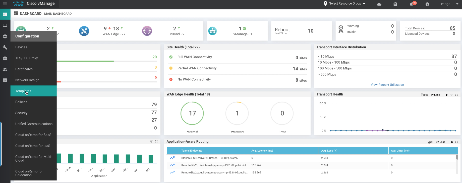Select Network Design menu item
The width and height of the screenshot is (462, 183).
point(33,80)
